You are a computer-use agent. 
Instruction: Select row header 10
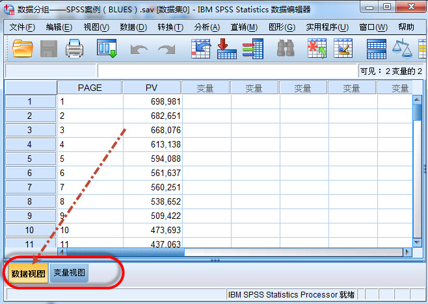[x=31, y=230]
